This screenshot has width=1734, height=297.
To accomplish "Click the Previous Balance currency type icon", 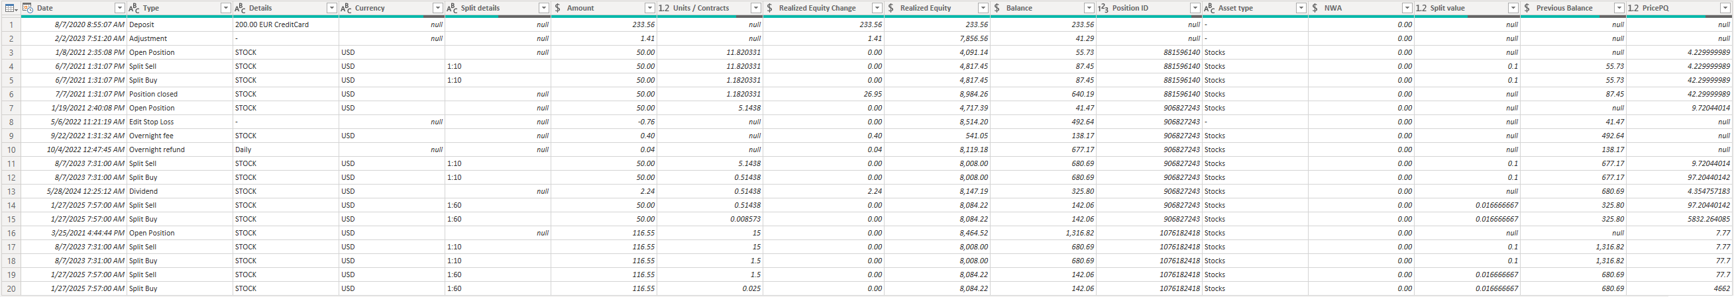I will point(1527,8).
